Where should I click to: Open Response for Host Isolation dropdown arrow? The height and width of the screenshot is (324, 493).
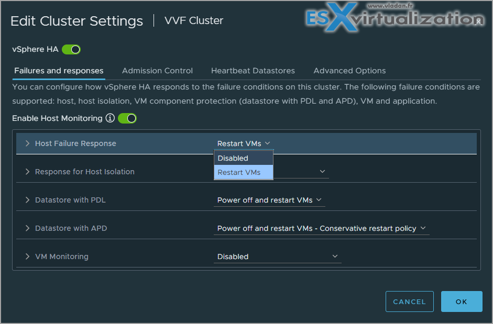coord(322,171)
